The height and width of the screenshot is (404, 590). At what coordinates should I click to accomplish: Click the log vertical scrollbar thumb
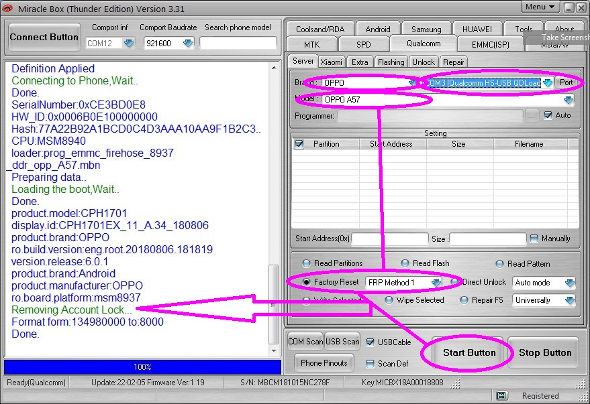274,304
